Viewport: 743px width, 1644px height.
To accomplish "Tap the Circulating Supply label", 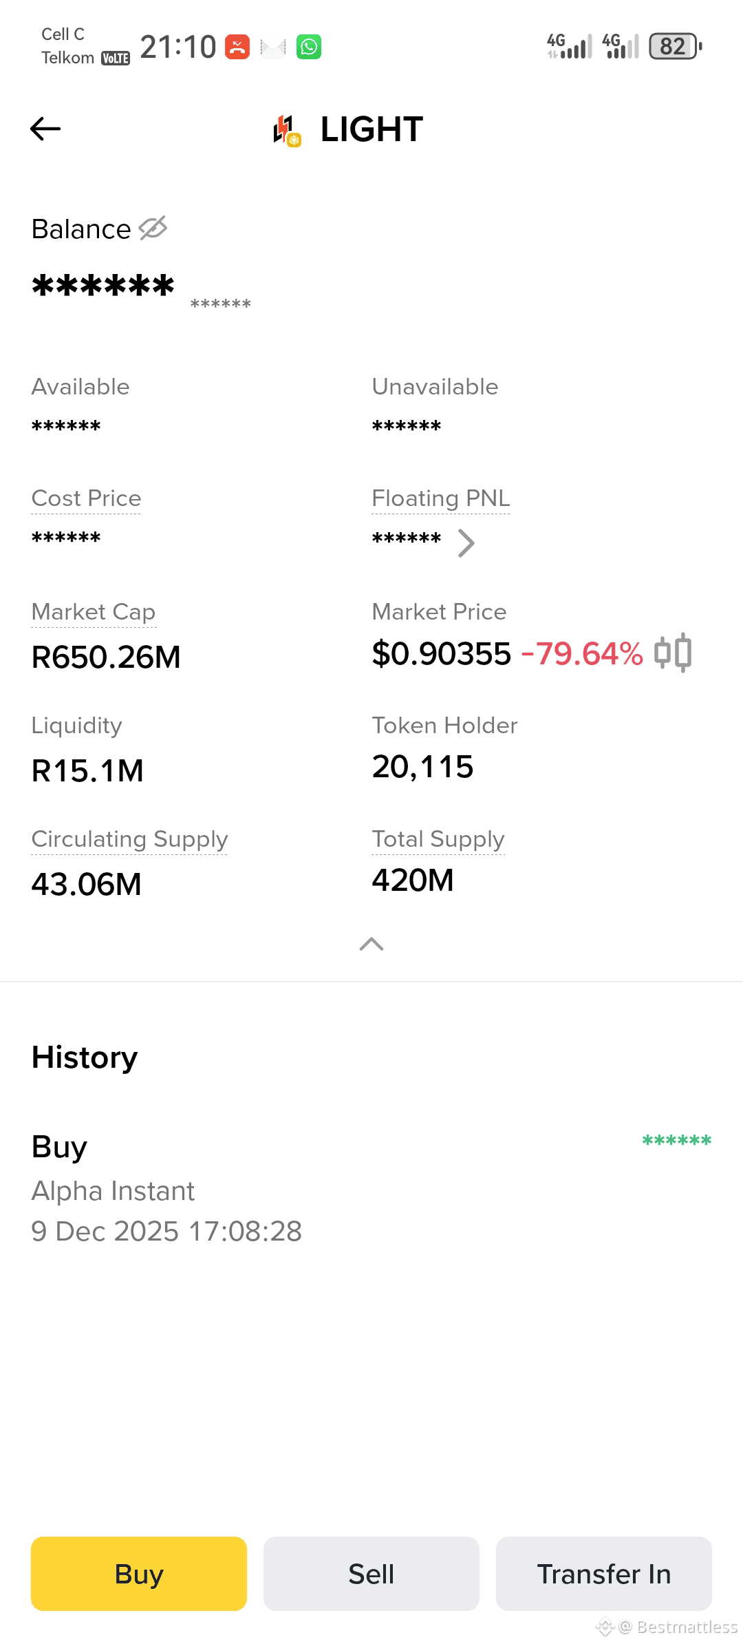I will (129, 839).
